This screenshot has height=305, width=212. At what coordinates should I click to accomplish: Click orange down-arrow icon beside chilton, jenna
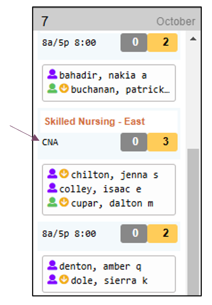coord(64,174)
